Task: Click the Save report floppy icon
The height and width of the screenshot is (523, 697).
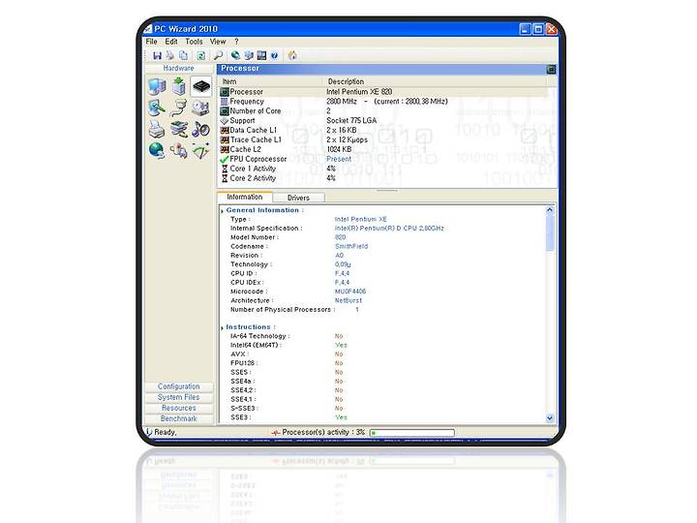Action: coord(157,55)
